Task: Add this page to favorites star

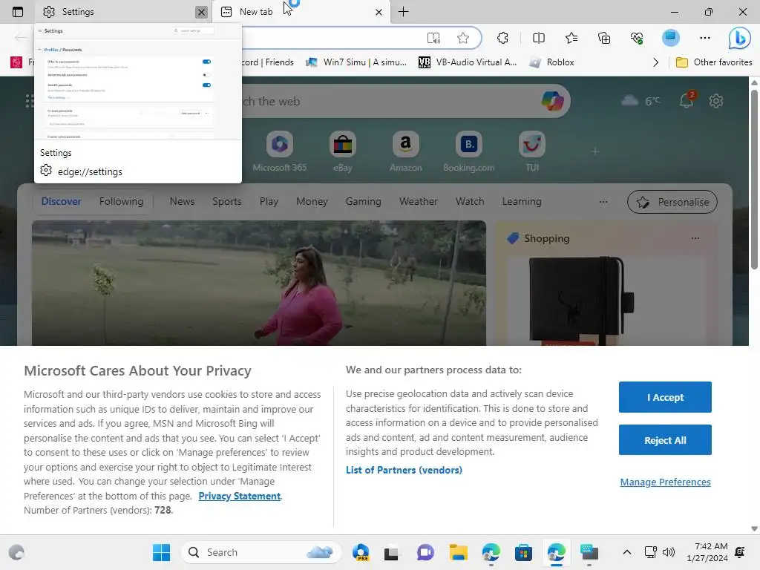Action: point(463,38)
